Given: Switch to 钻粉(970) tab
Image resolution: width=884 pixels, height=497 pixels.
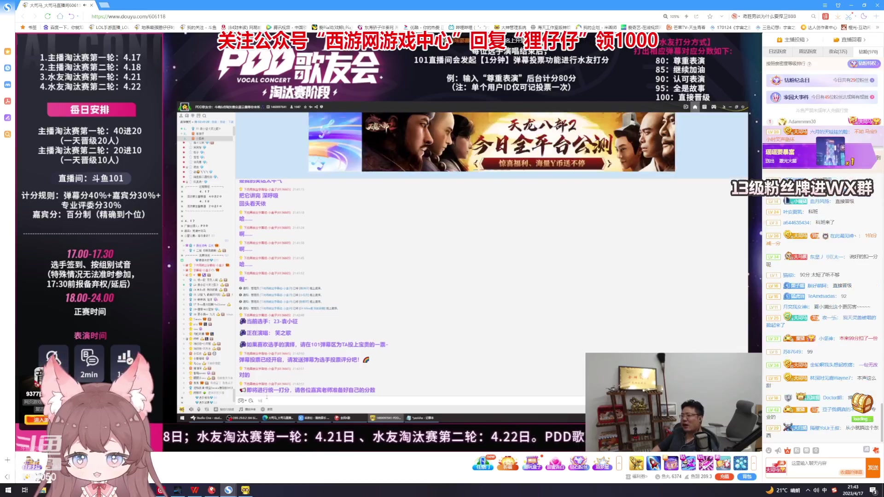Looking at the screenshot, I should tap(868, 52).
